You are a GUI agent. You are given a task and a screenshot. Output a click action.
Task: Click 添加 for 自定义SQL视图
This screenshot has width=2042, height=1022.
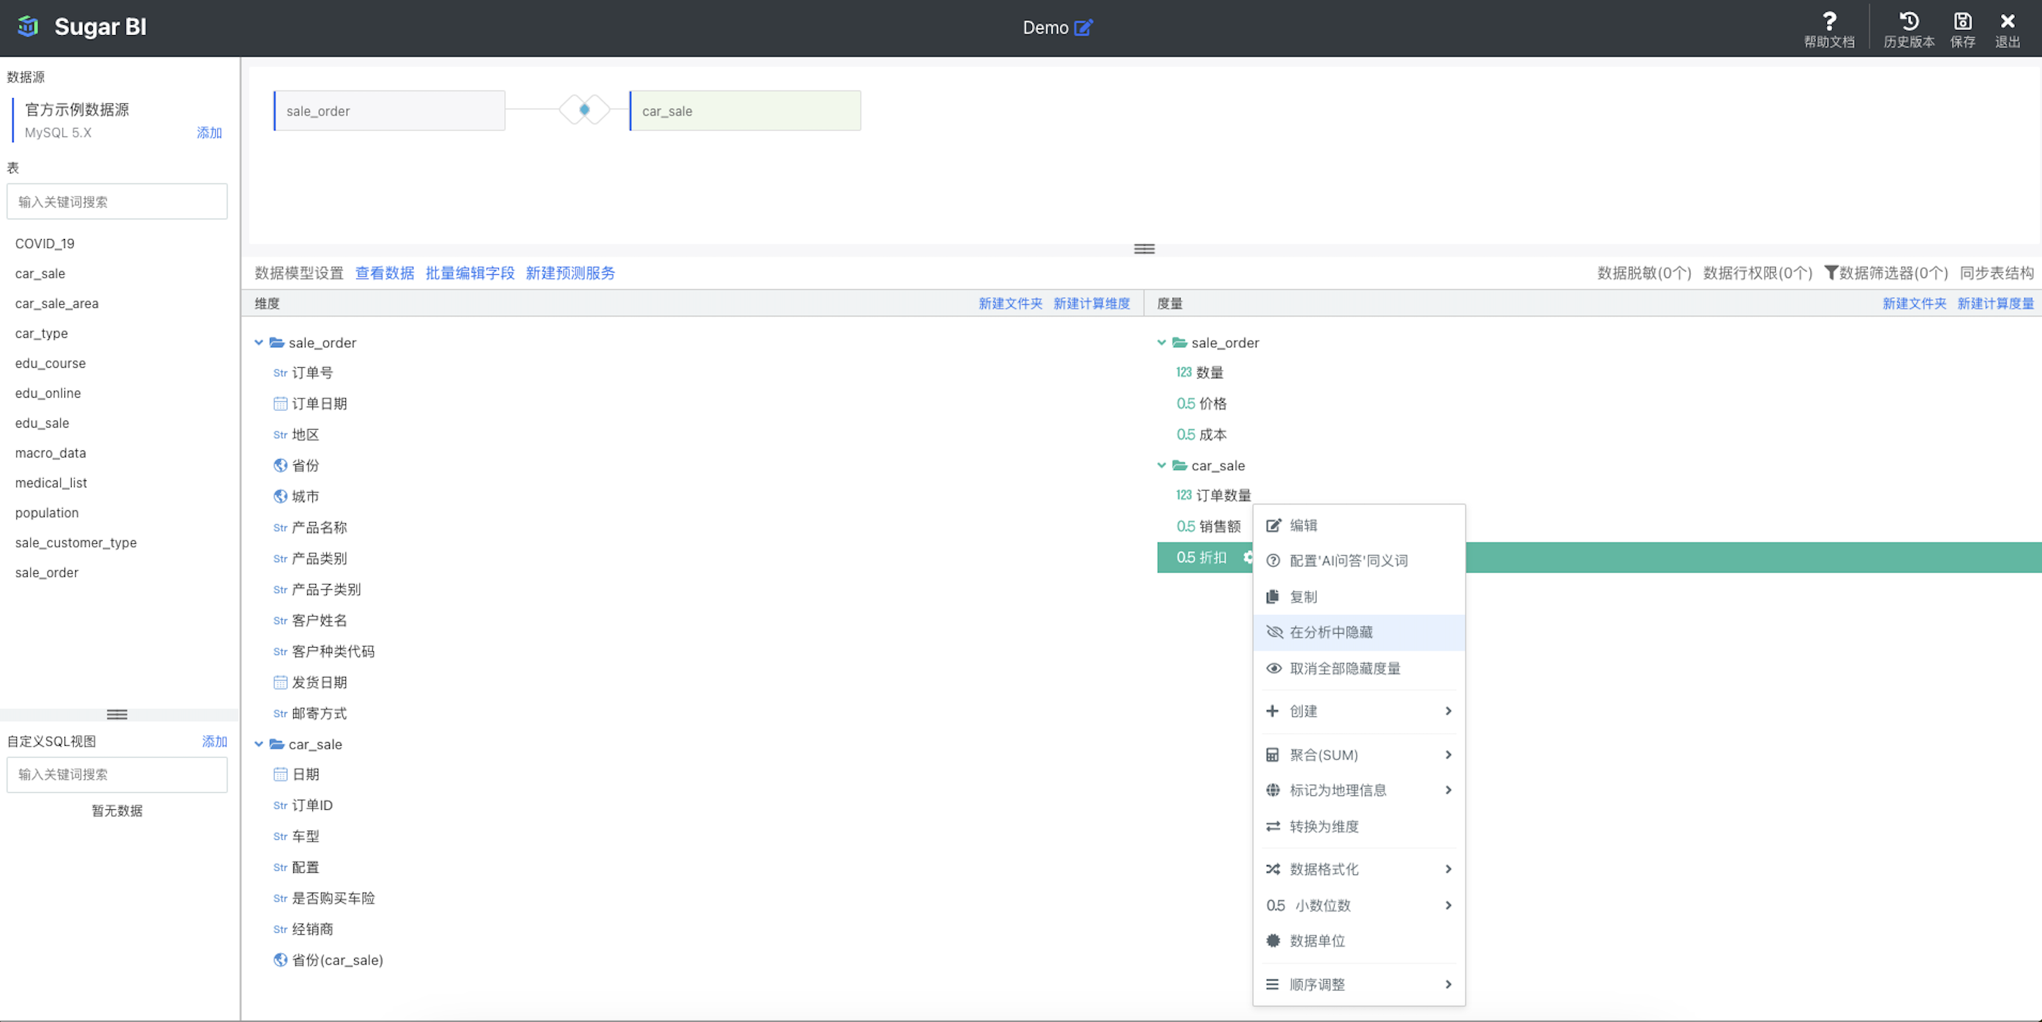(215, 741)
